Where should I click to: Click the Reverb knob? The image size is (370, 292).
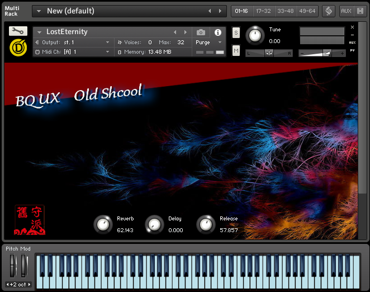[x=103, y=224]
